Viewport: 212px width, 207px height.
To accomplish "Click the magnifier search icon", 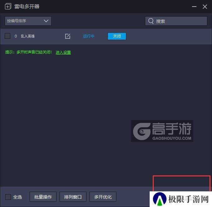I will [x=151, y=21].
